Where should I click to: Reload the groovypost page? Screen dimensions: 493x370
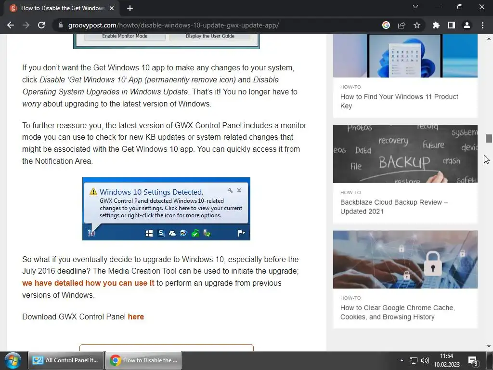(x=41, y=25)
